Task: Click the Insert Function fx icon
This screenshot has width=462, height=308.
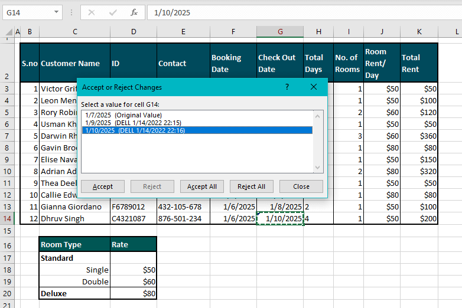Action: (134, 12)
